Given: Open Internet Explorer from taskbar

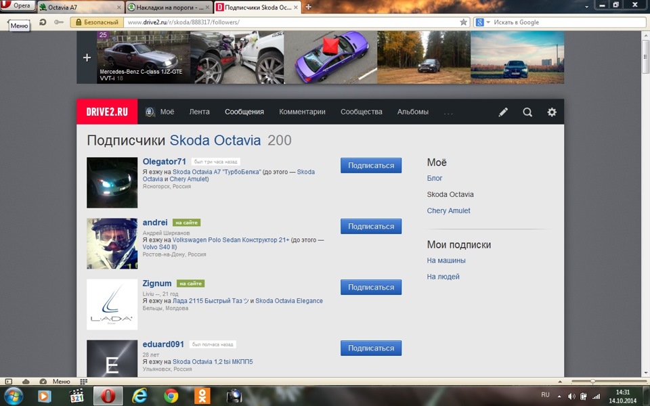Looking at the screenshot, I should click(x=139, y=396).
